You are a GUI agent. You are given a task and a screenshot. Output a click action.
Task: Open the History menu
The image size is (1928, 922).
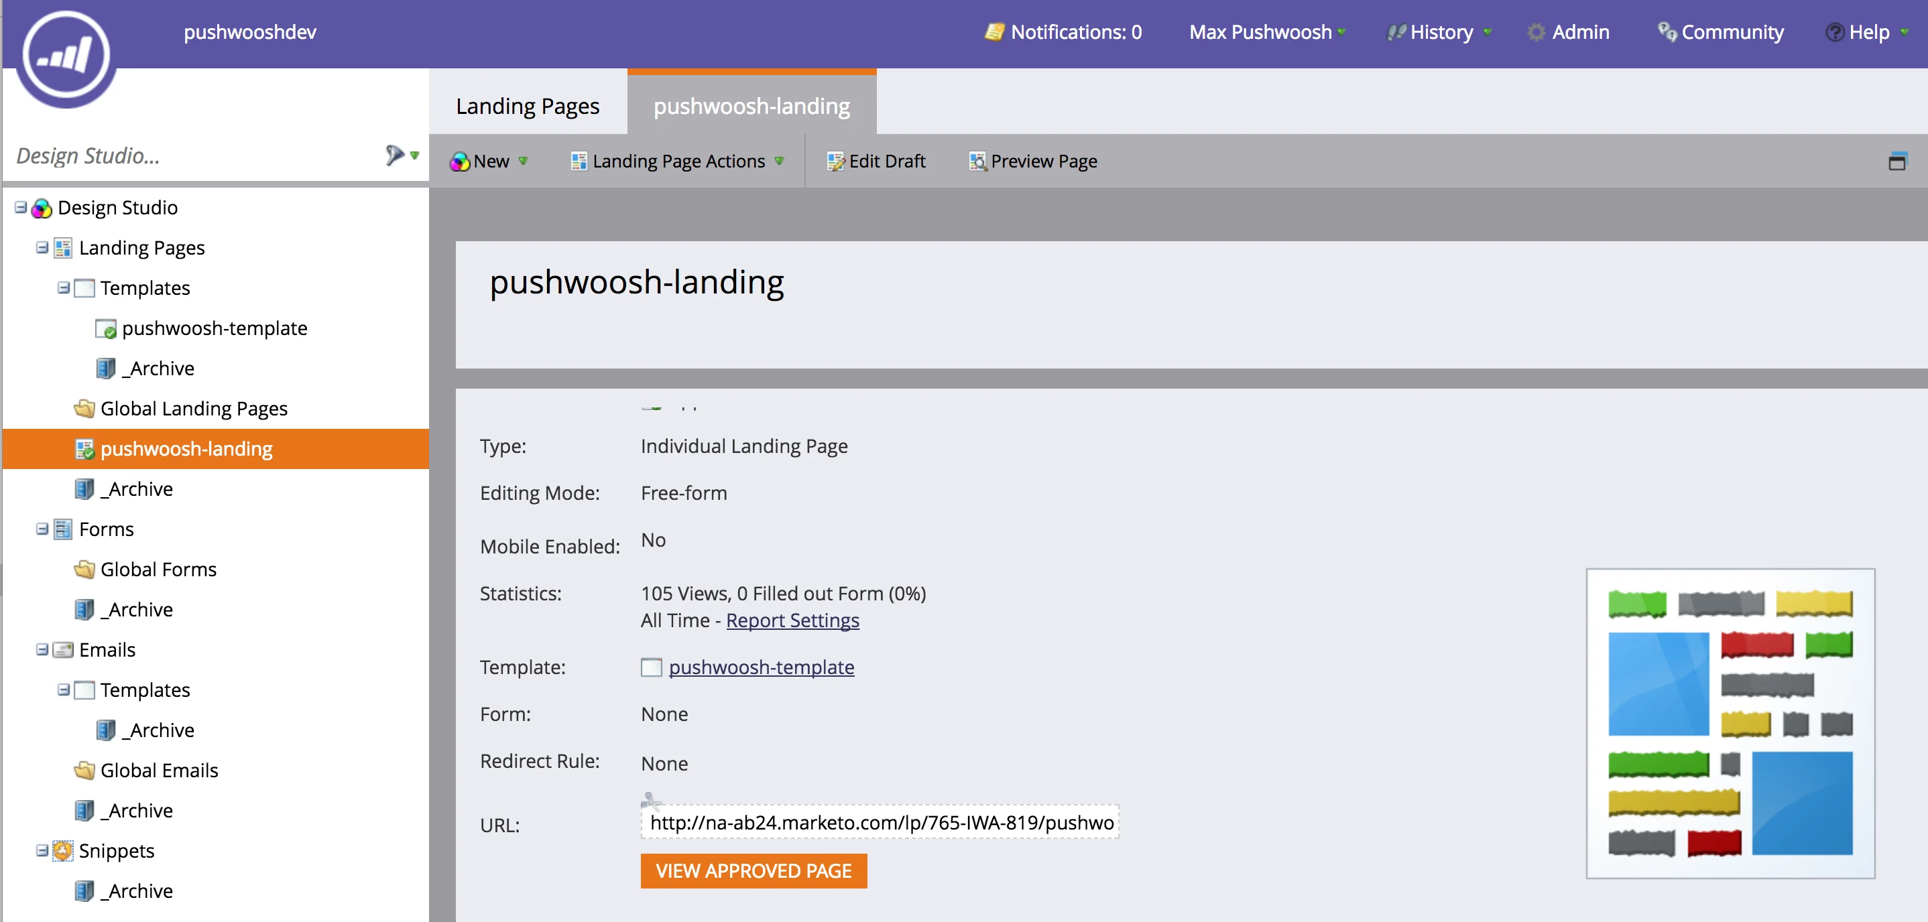(x=1440, y=32)
